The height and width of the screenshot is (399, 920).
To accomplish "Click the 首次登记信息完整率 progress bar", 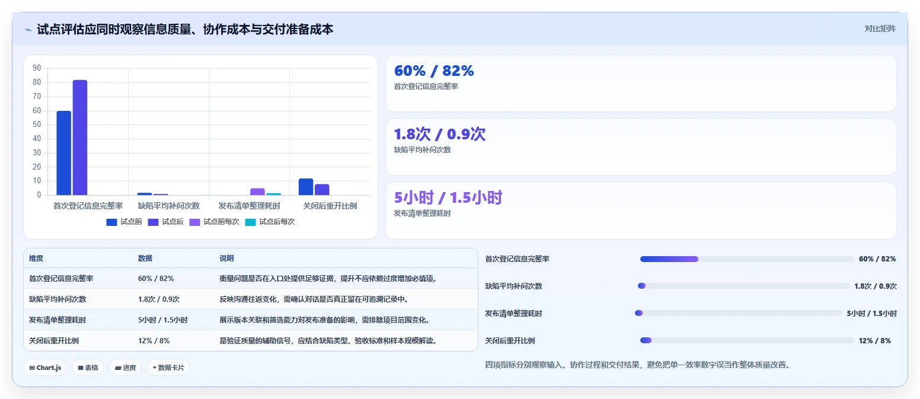I will tap(747, 259).
